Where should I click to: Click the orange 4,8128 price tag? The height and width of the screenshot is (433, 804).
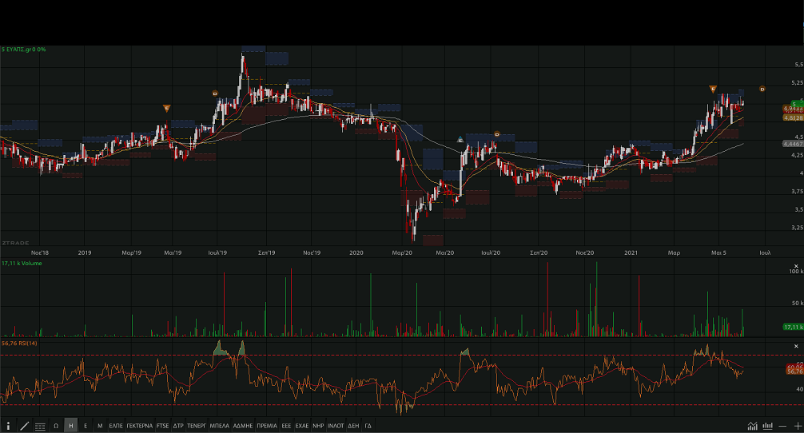tap(793, 118)
